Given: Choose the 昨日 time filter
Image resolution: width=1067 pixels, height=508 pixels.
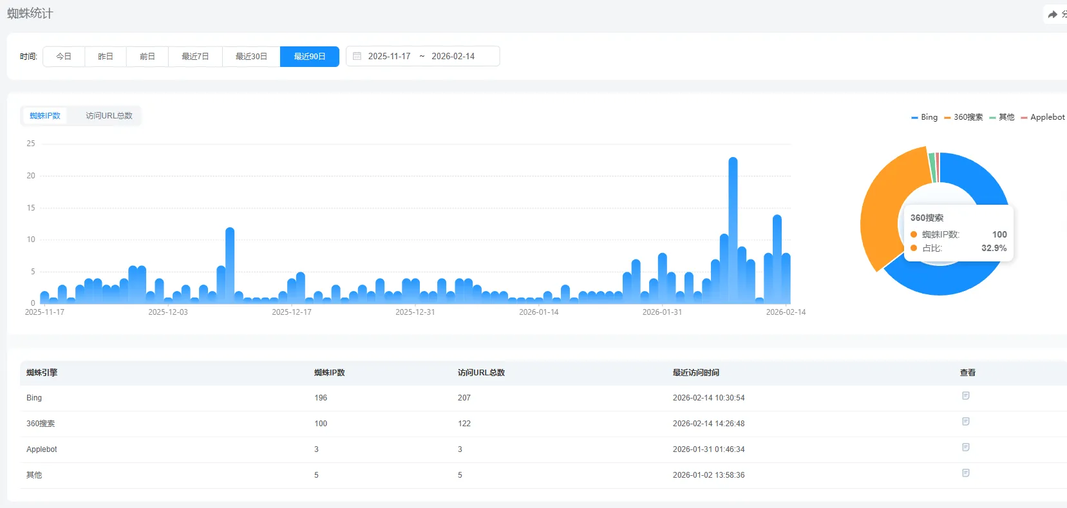Looking at the screenshot, I should coord(106,56).
